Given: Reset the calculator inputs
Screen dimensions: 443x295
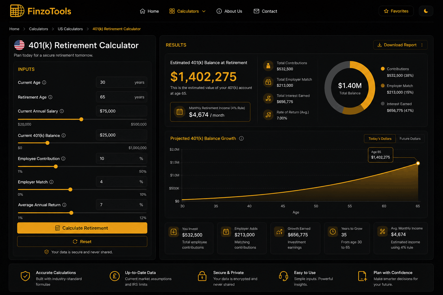Looking at the screenshot, I should (x=82, y=241).
